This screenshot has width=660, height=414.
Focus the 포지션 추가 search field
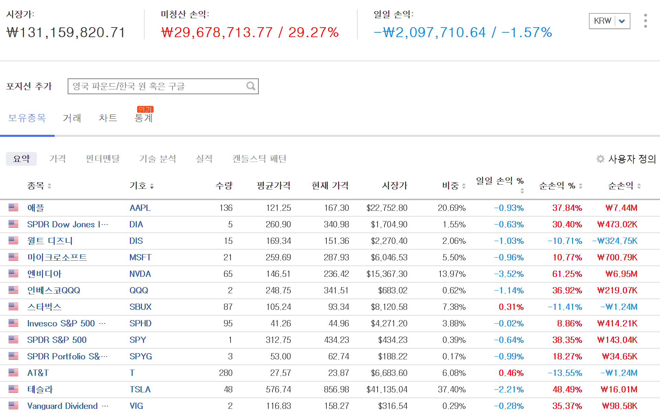pyautogui.click(x=163, y=86)
